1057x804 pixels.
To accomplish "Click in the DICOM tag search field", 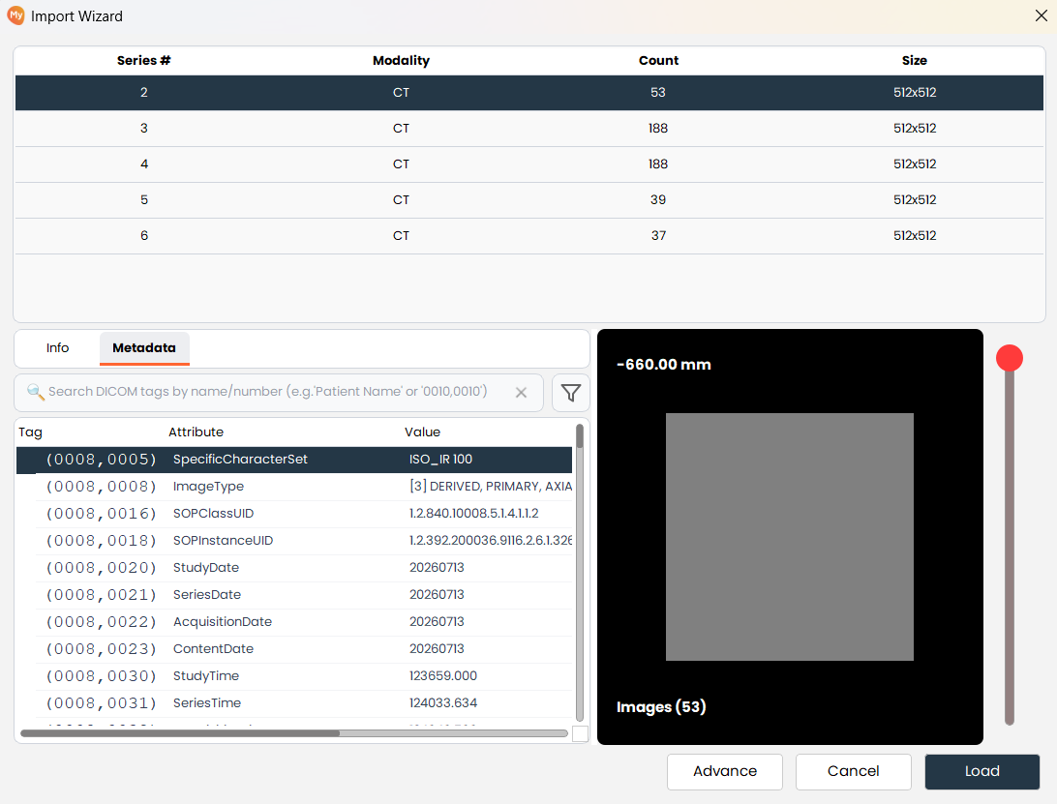I will (279, 392).
